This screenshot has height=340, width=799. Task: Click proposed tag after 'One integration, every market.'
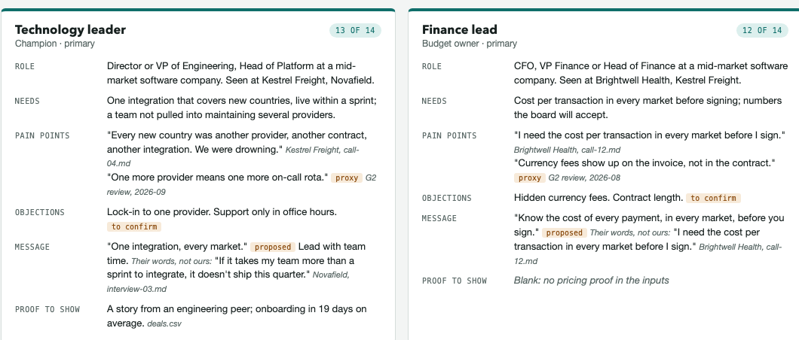[x=273, y=247]
